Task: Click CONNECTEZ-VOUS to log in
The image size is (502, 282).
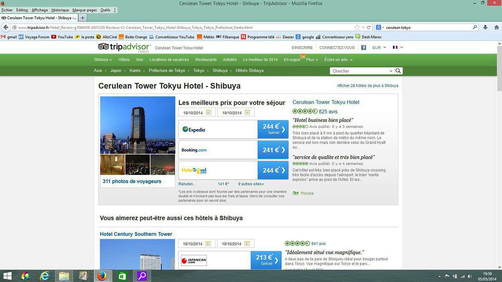Action: [x=337, y=48]
